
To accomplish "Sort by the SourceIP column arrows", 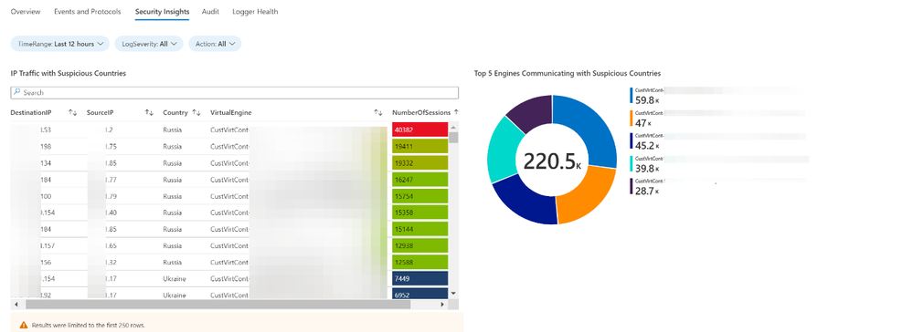I will (149, 112).
